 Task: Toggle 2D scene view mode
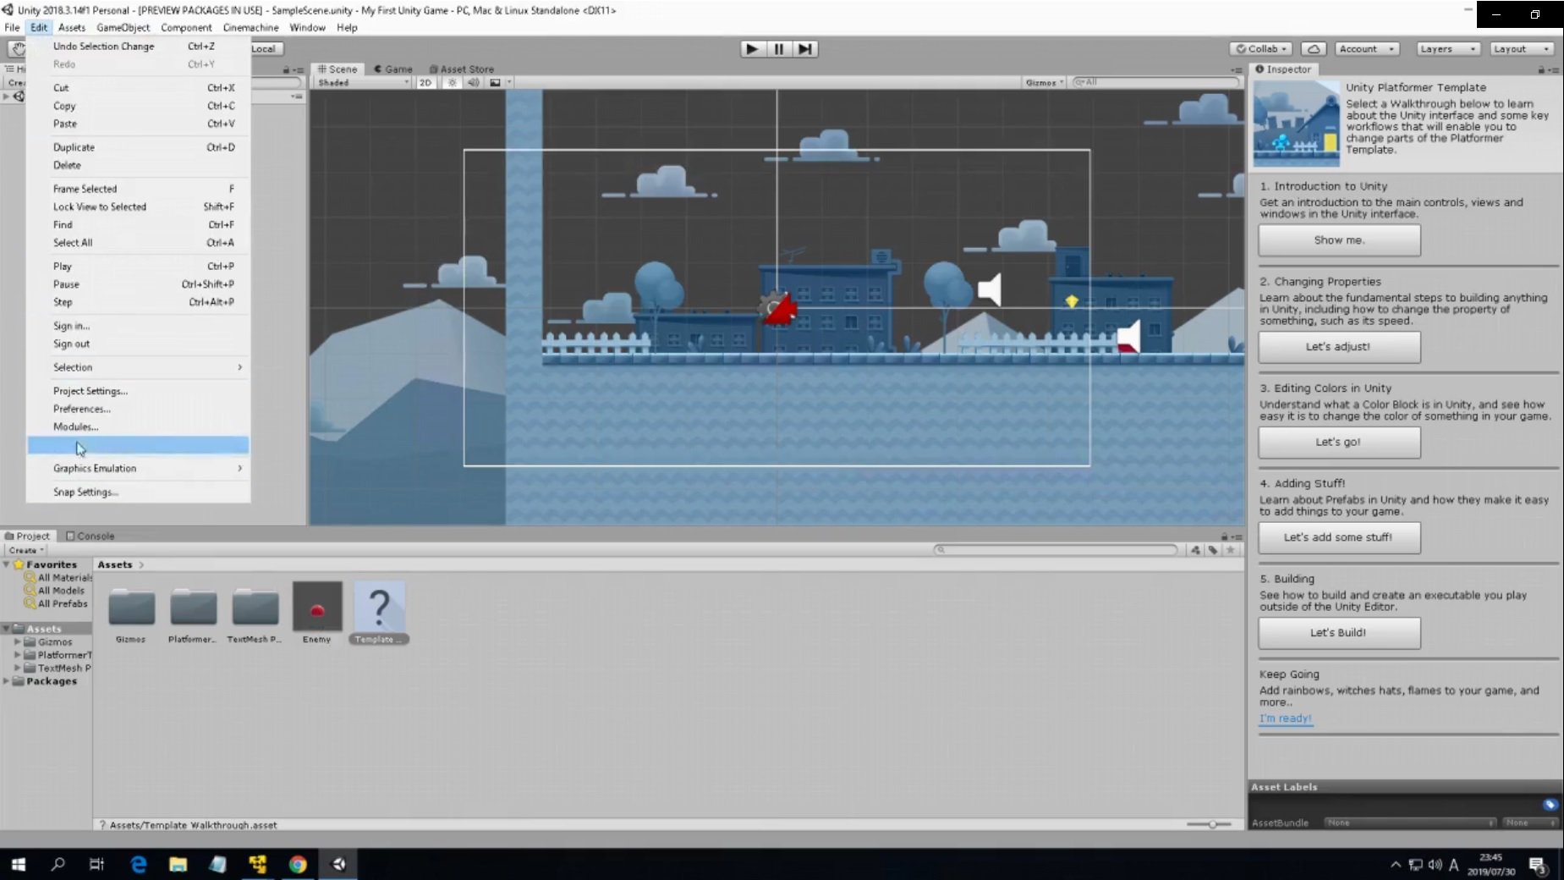tap(425, 82)
